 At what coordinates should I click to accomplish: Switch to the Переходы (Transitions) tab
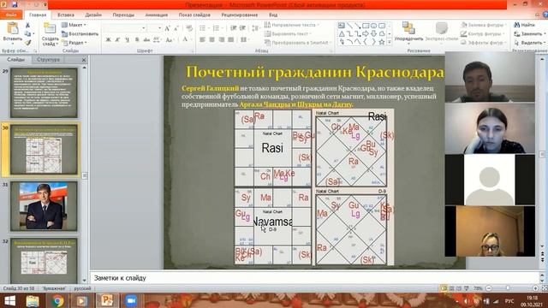123,15
